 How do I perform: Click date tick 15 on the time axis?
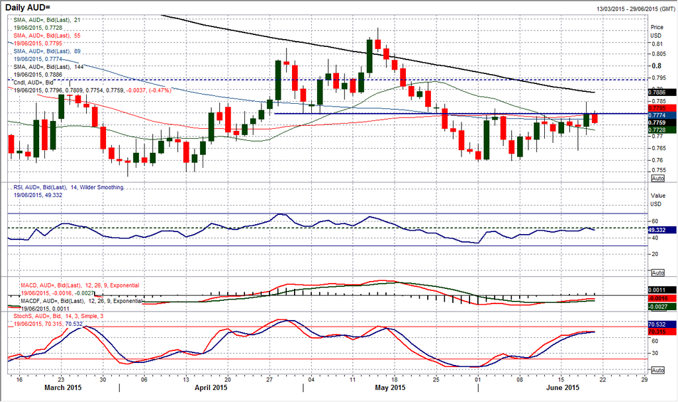561,380
